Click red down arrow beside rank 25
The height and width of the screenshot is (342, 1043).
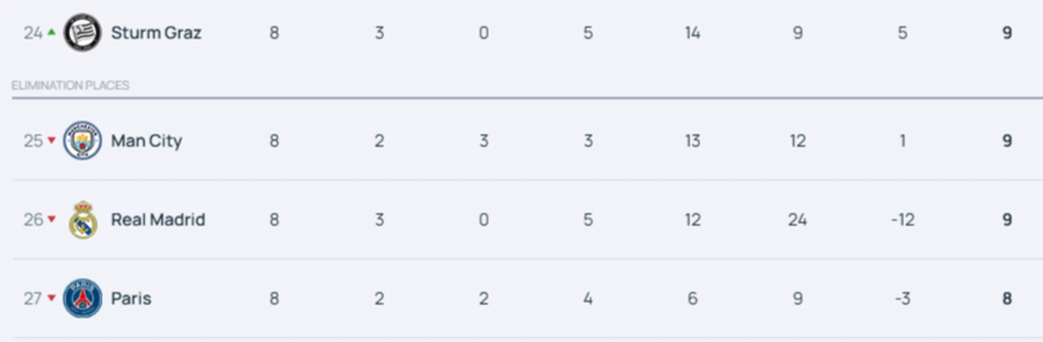click(x=51, y=141)
